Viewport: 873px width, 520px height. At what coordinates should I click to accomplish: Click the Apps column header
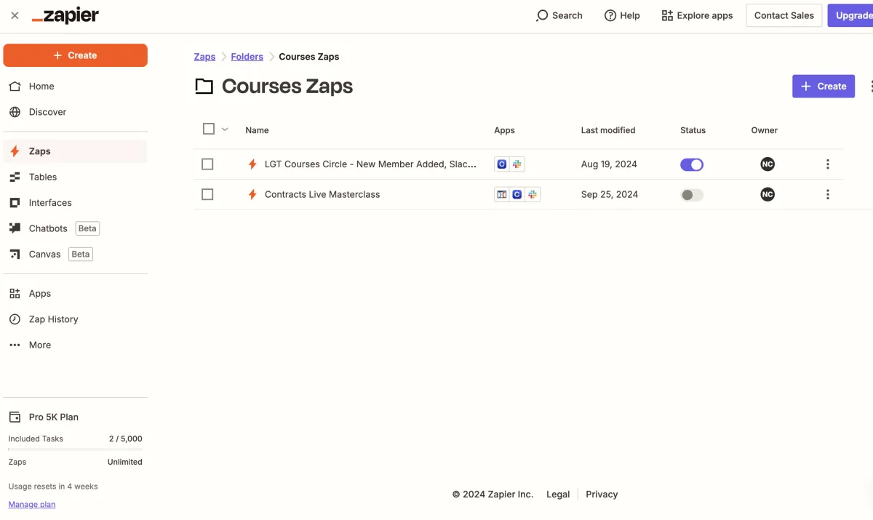pos(504,130)
